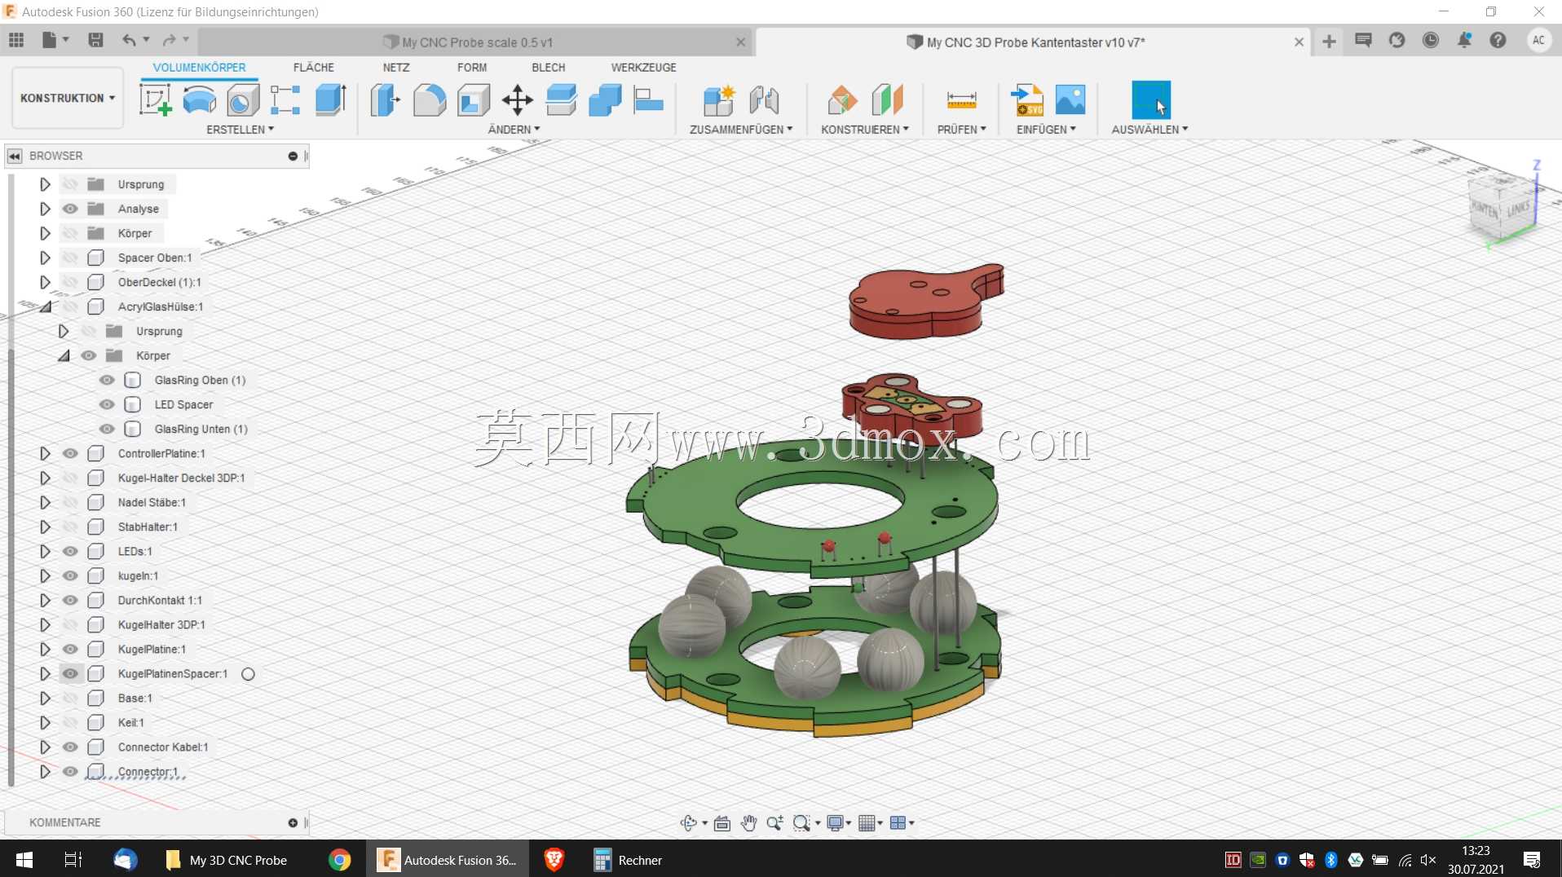Screen dimensions: 1562x877
Task: Select the Align tool
Action: tap(649, 100)
